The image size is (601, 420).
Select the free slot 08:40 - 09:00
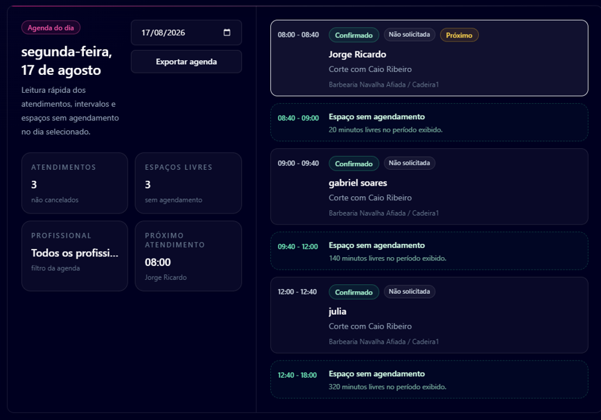(429, 123)
